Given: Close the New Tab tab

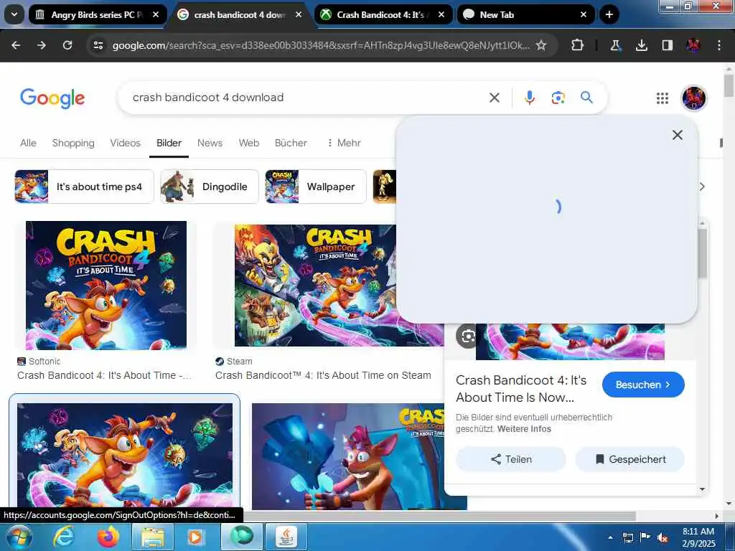Looking at the screenshot, I should tap(584, 14).
